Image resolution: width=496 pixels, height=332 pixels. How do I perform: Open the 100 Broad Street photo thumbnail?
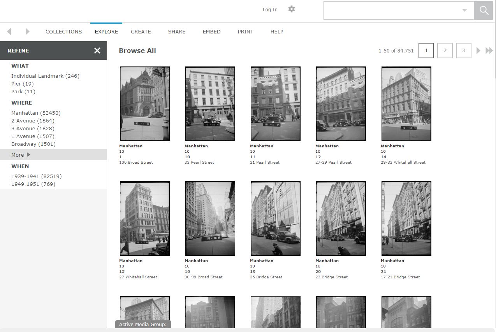(x=145, y=104)
